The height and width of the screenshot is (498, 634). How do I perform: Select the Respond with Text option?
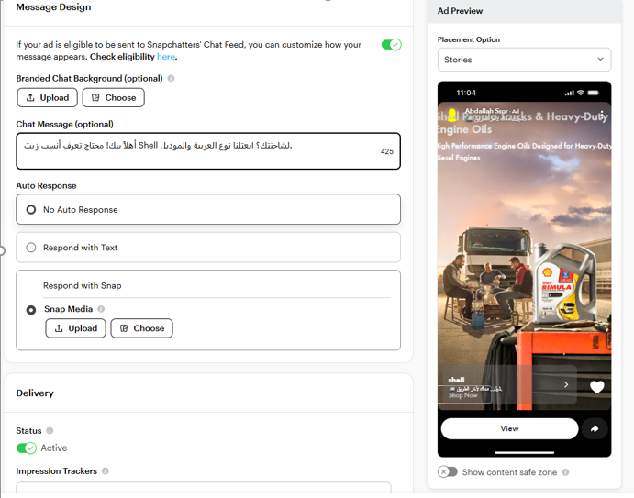pyautogui.click(x=208, y=248)
